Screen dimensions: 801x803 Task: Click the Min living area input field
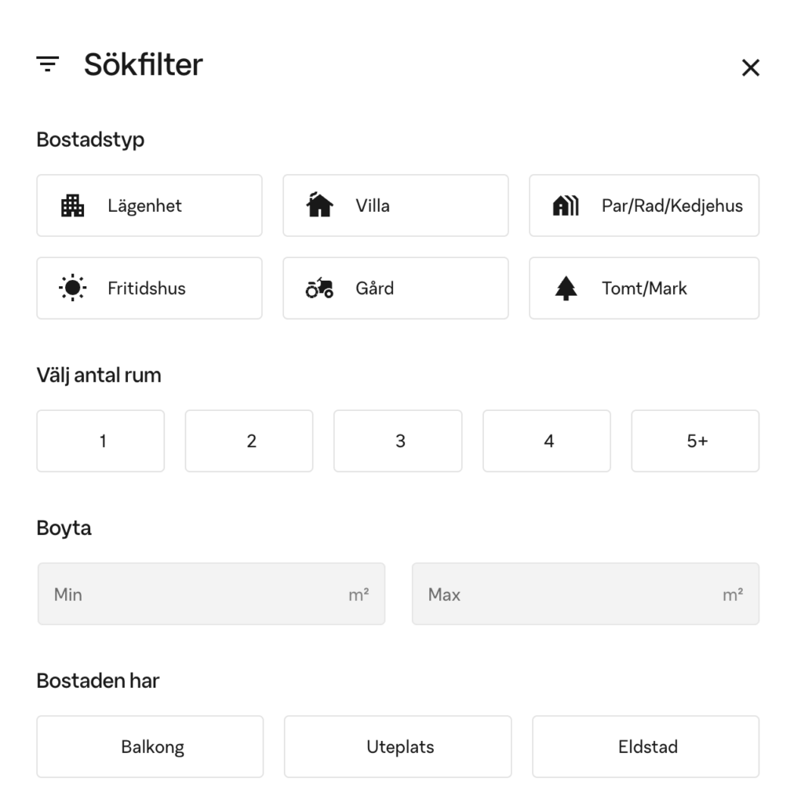[x=212, y=594]
